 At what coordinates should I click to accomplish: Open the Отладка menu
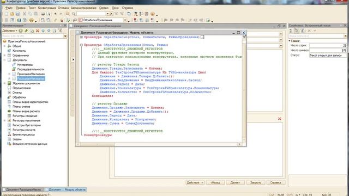[63, 8]
